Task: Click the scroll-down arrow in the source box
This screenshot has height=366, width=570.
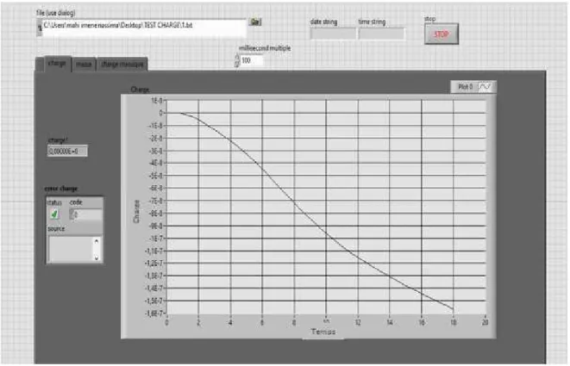Action: click(x=97, y=257)
